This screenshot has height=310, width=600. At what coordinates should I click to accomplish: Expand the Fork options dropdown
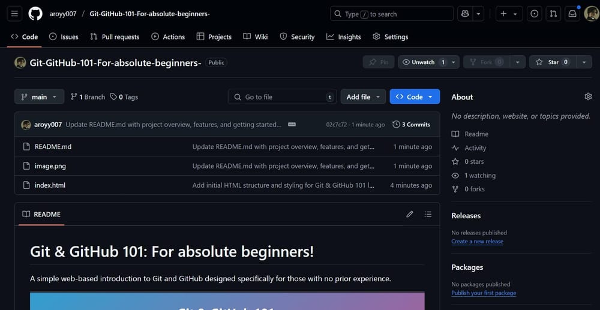[x=517, y=62]
